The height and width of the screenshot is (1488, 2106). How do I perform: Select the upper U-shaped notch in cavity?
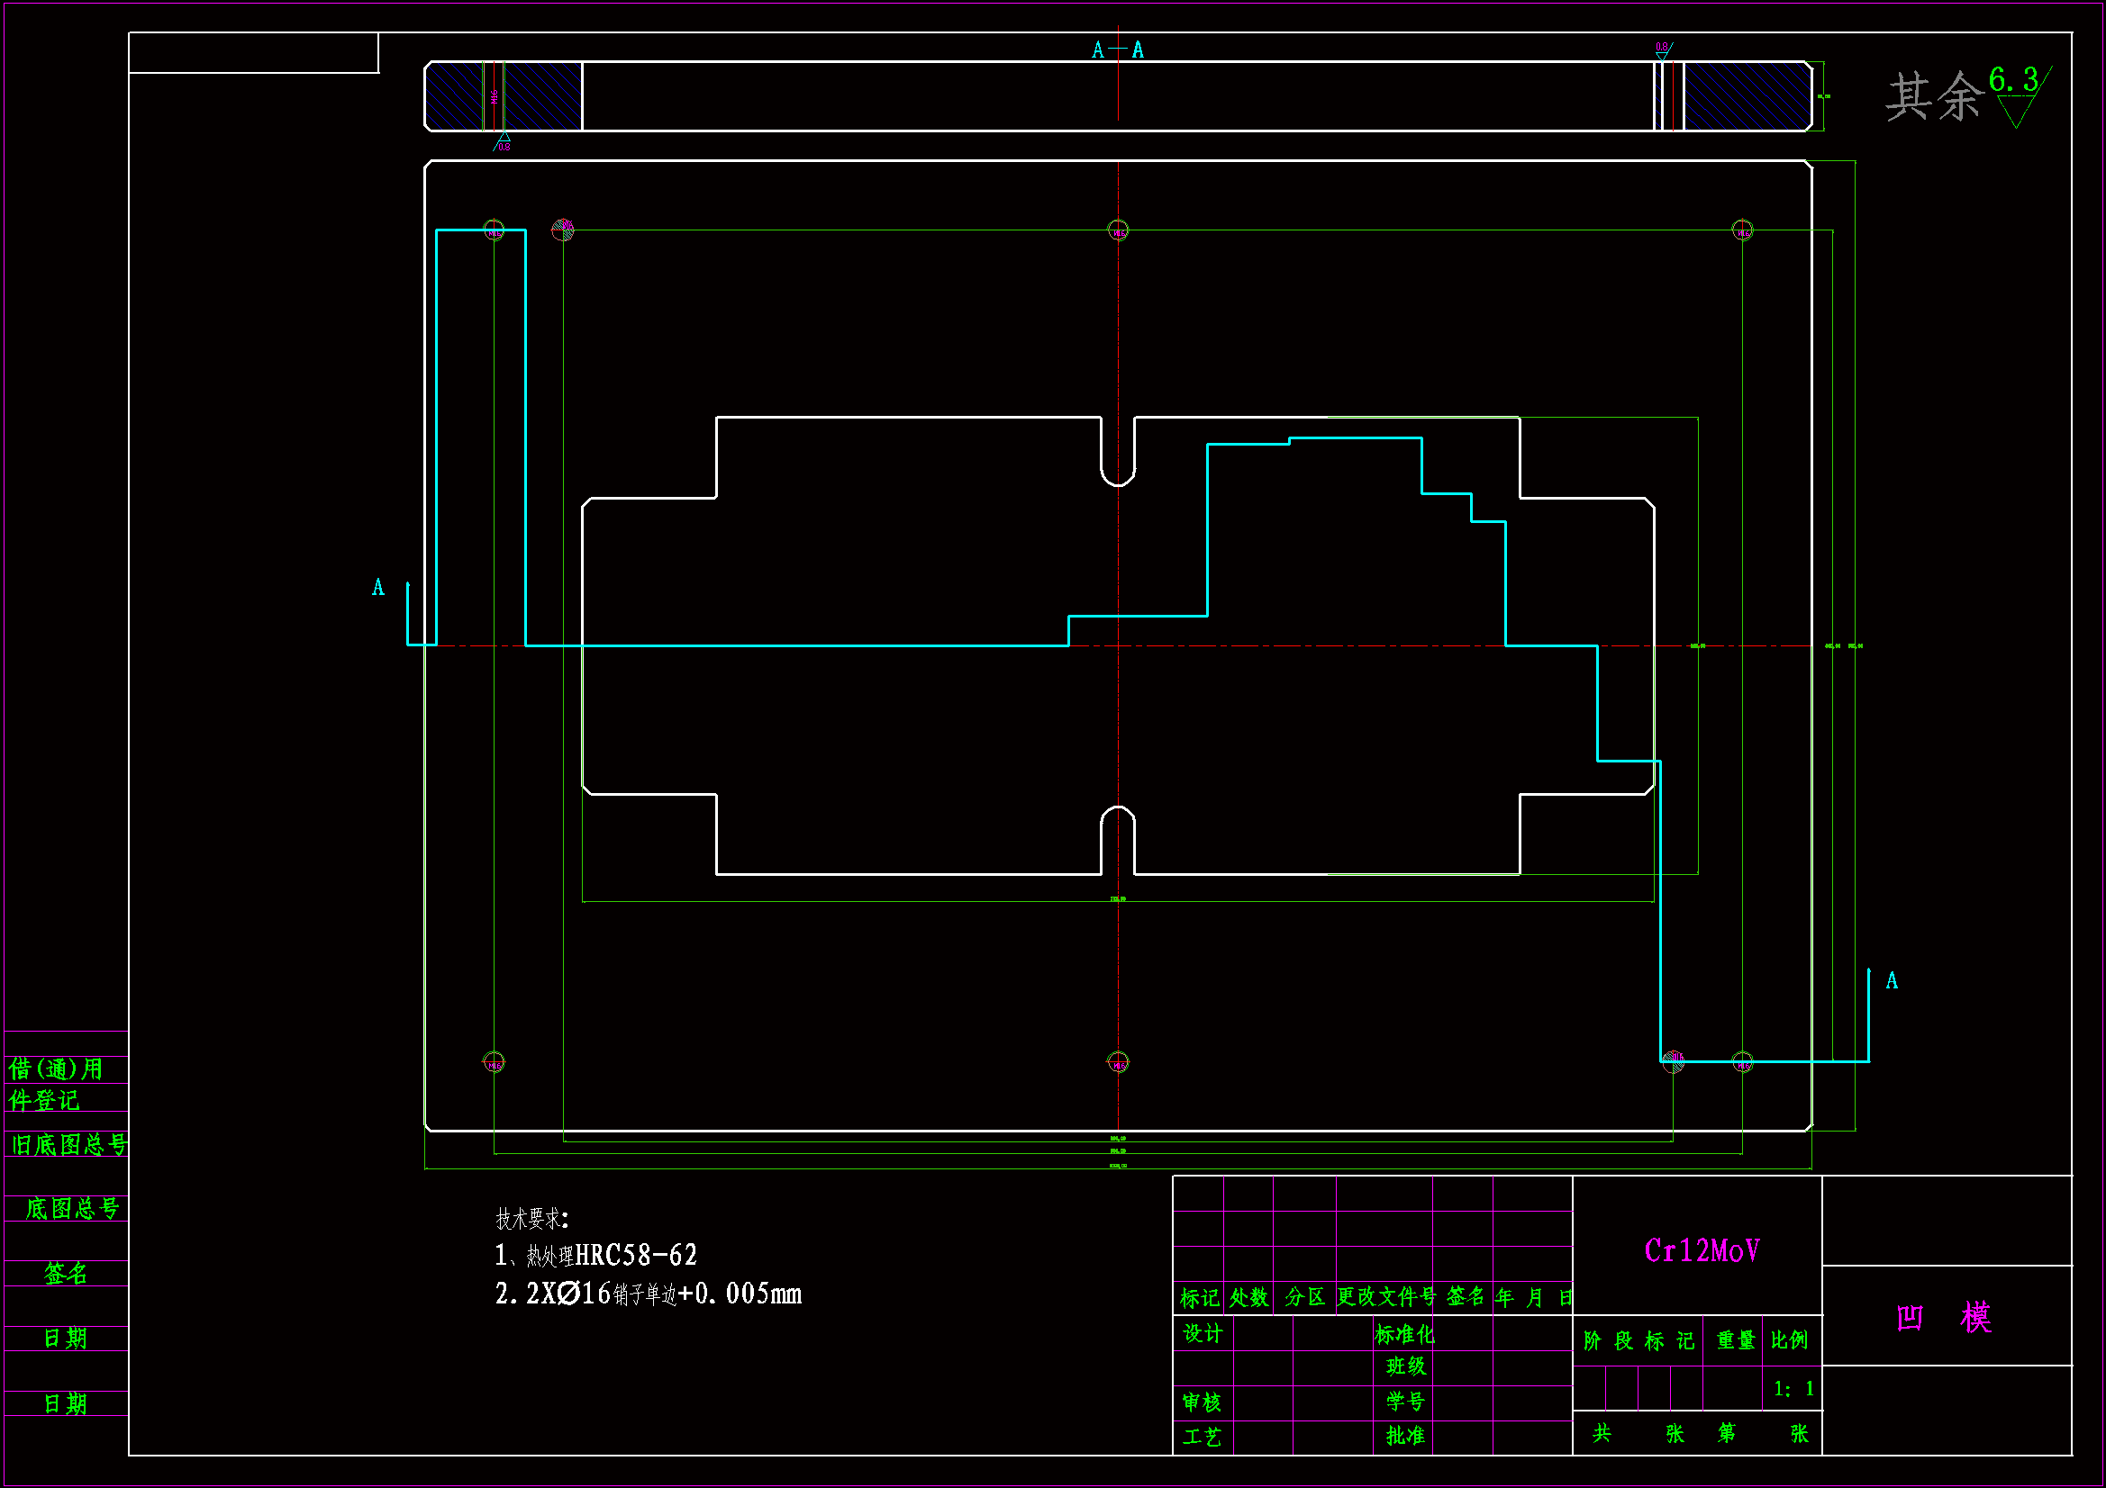pyautogui.click(x=1117, y=452)
